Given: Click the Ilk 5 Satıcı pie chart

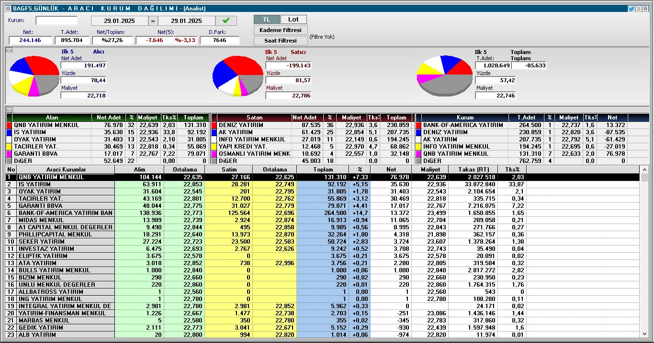Looking at the screenshot, I should [x=237, y=75].
